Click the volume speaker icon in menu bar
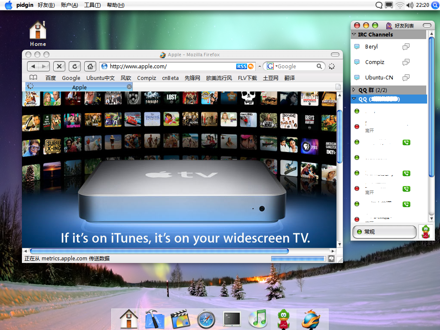This screenshot has height=330, width=440. 409,5
